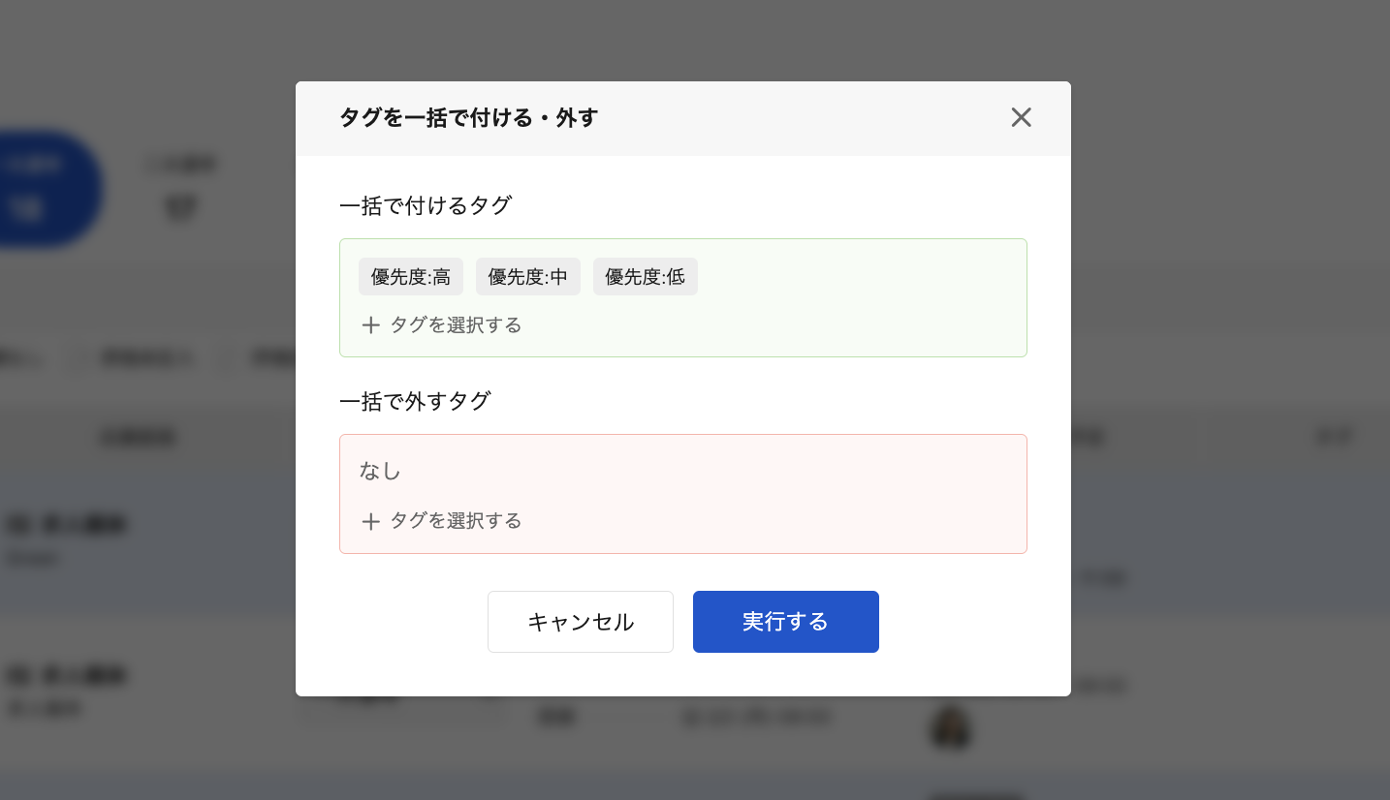Click the plus icon in the green add-tags box

(370, 325)
